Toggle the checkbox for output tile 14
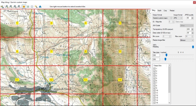The image size is (196, 106). tap(155, 100)
